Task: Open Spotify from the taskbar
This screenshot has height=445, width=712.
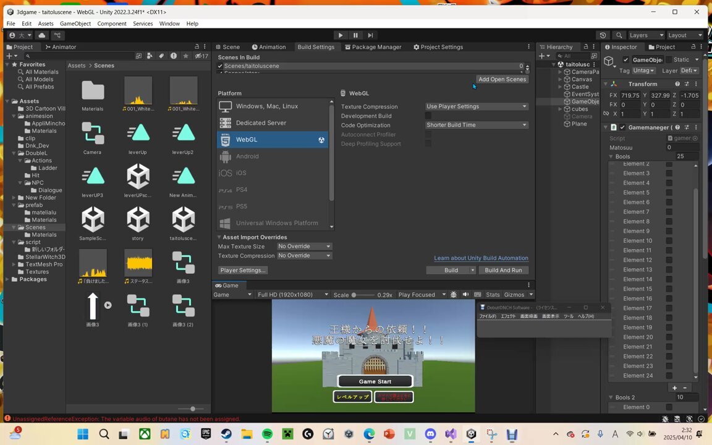Action: [268, 434]
